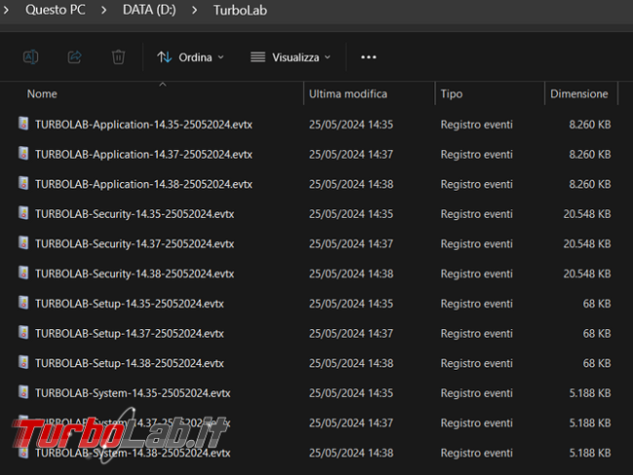Select file icon of TURBOLAB-Application-14.37-25052024.evtx

[x=23, y=154]
